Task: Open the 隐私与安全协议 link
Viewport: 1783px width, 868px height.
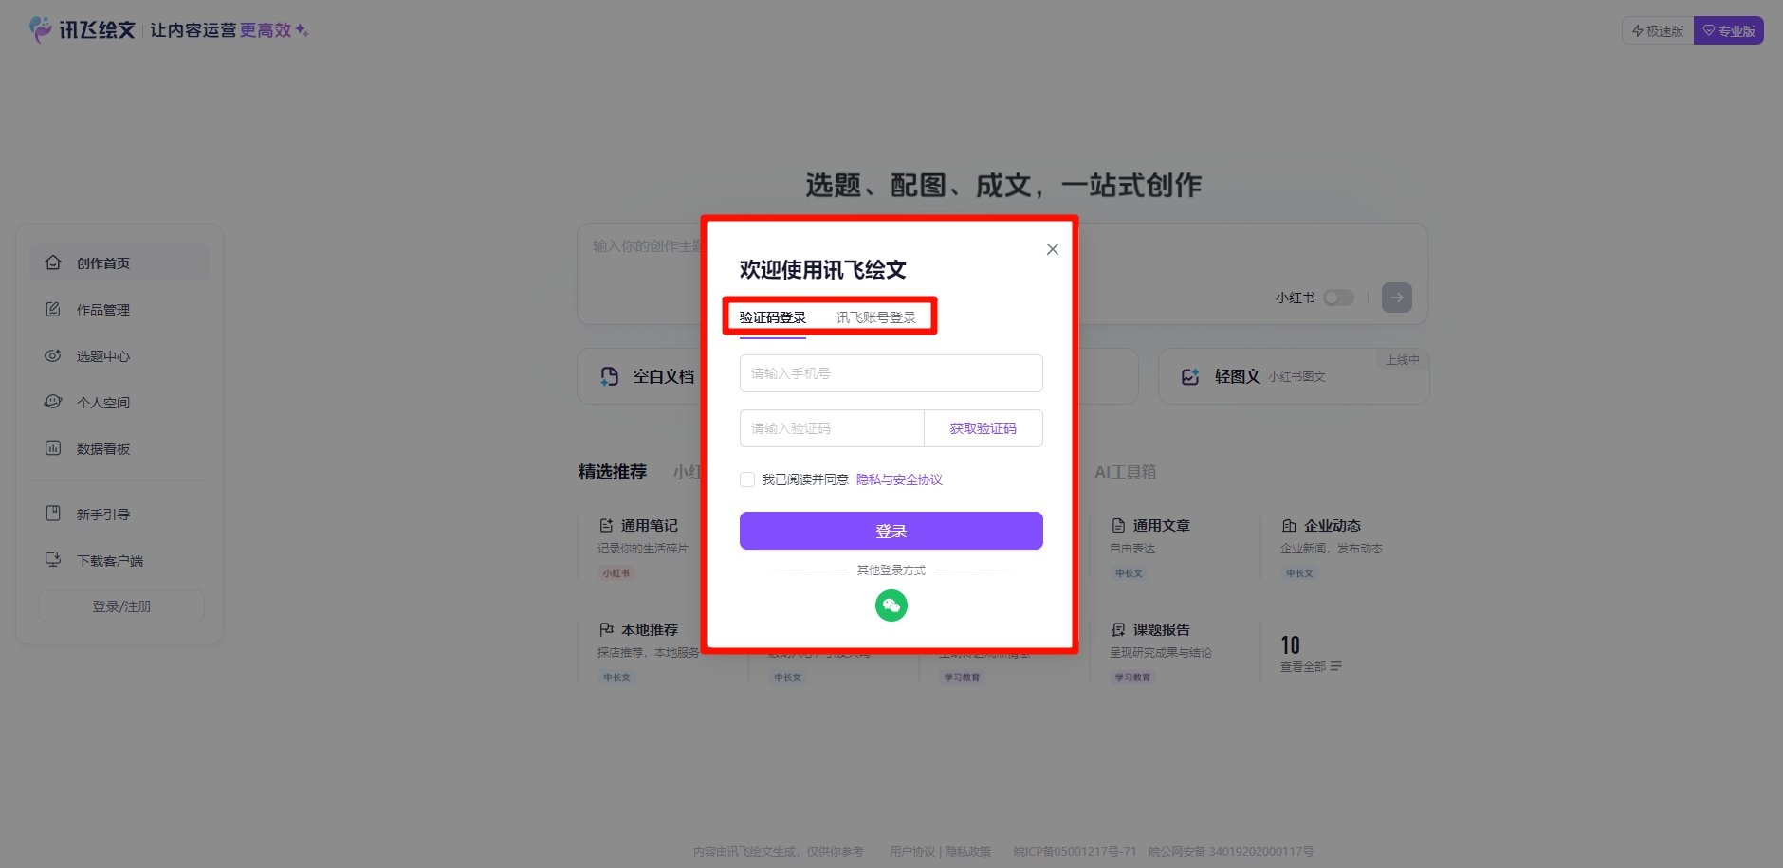Action: tap(898, 479)
